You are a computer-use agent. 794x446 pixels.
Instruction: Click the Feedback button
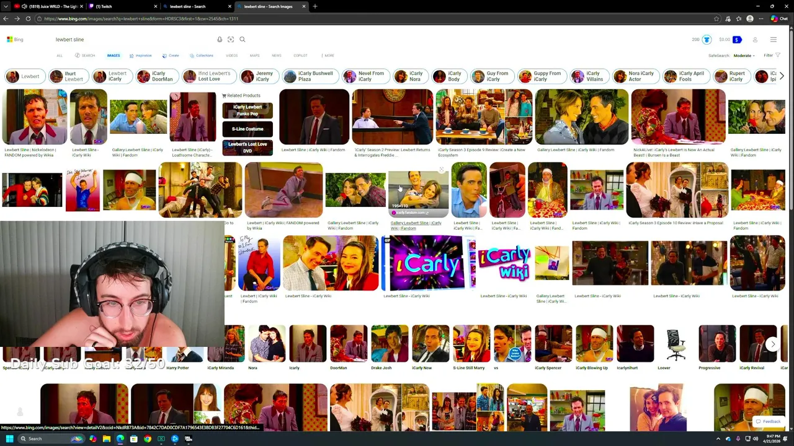coord(767,421)
